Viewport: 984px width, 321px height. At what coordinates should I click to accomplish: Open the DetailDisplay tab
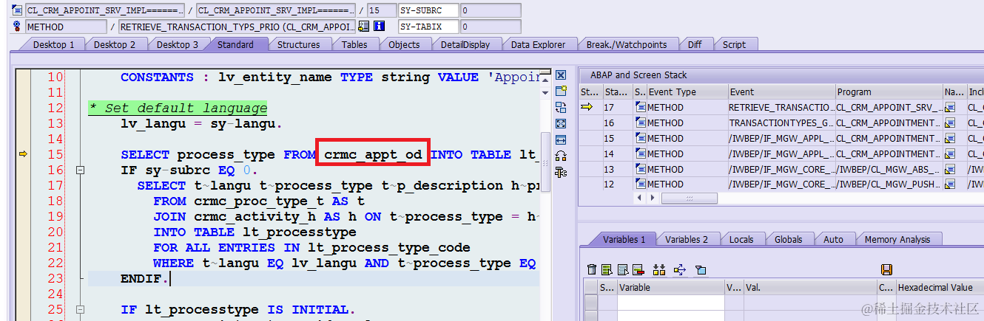coord(465,44)
